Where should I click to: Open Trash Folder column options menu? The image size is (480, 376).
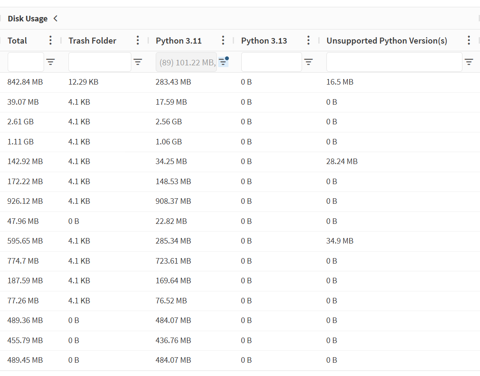138,40
